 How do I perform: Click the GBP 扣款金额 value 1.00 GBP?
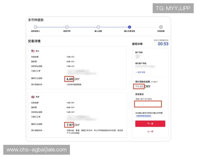pos(71,103)
